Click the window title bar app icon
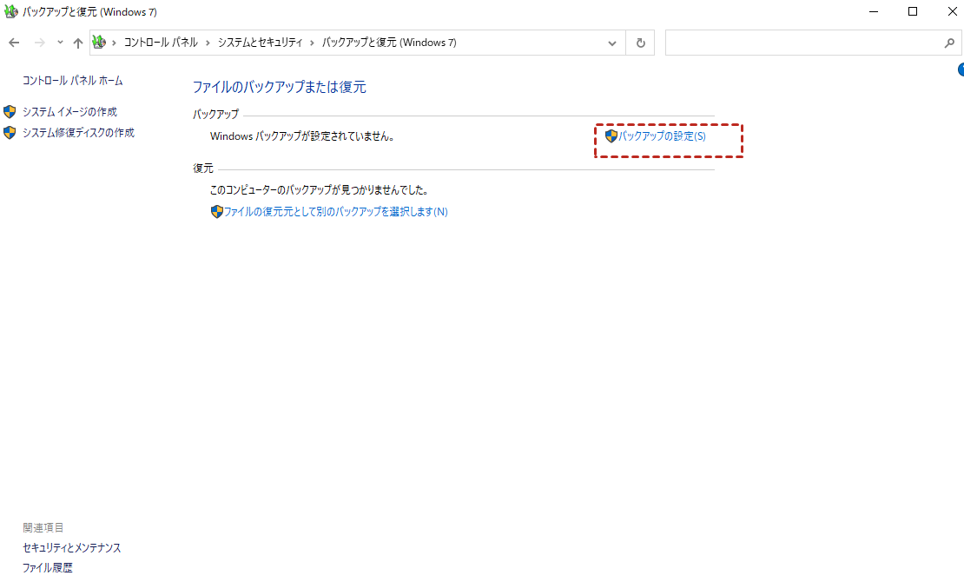 (11, 11)
